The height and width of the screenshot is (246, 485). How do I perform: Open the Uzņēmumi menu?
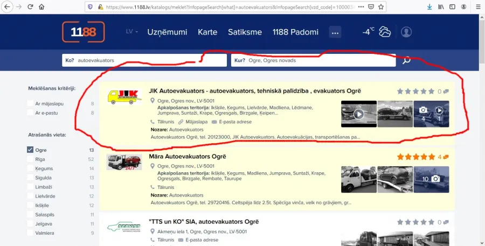coord(167,32)
